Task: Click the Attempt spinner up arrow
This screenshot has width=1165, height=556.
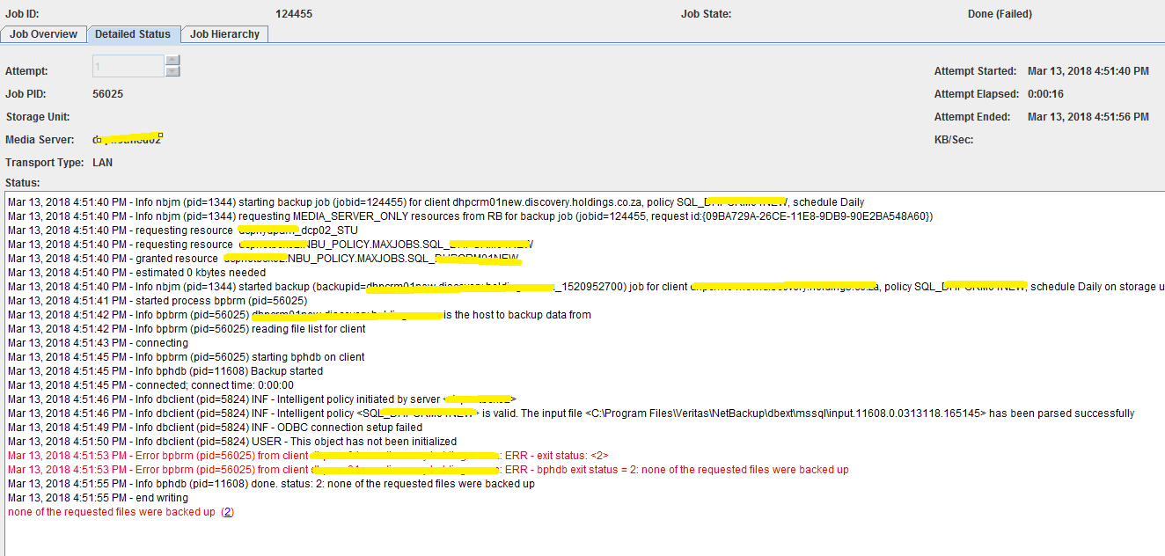Action: pos(172,61)
